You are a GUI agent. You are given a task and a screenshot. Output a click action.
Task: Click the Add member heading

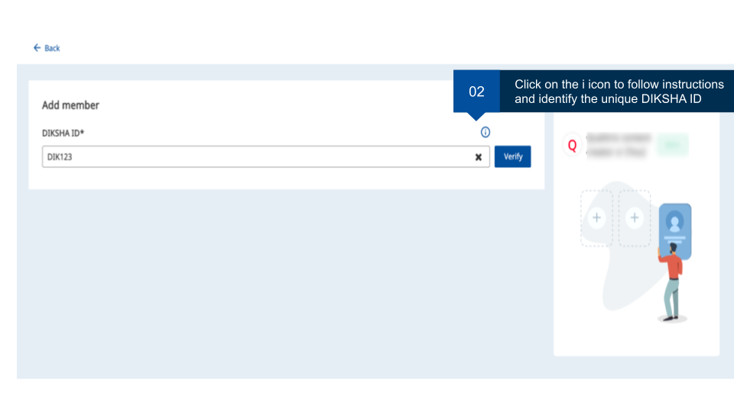click(x=70, y=105)
